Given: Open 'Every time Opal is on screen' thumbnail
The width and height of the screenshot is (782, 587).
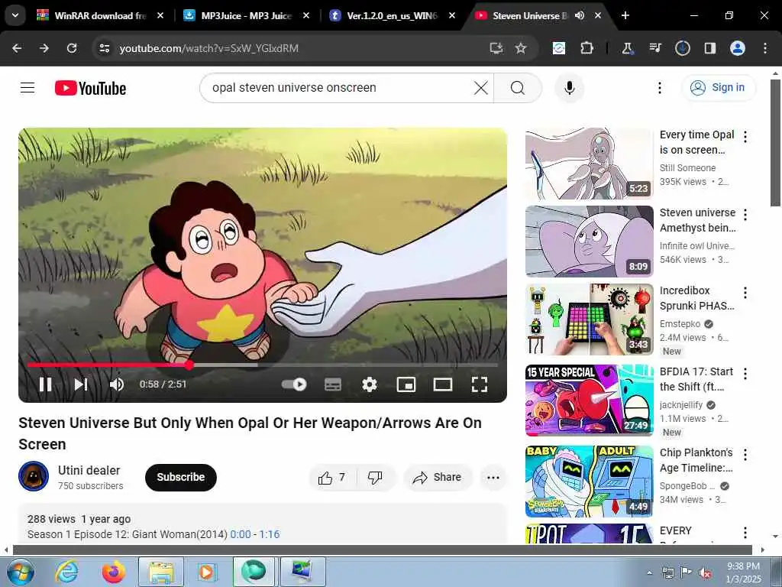Looking at the screenshot, I should coord(589,164).
